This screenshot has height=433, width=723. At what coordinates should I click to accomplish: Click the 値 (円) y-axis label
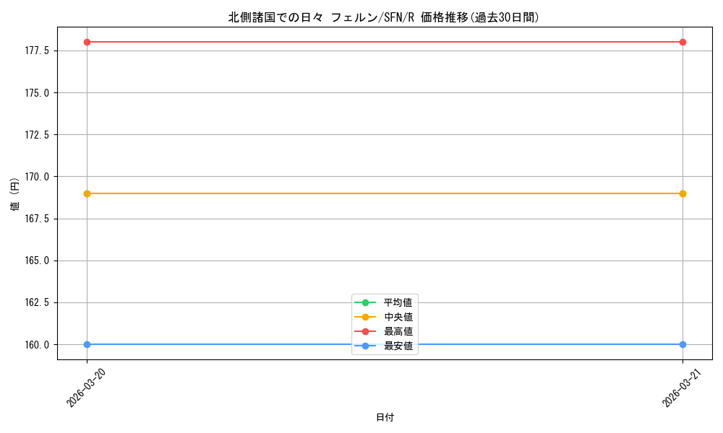coord(15,193)
